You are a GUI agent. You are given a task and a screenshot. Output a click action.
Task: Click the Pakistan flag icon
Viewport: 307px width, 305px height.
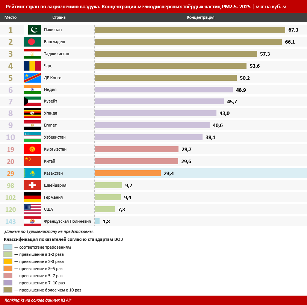tap(34, 30)
